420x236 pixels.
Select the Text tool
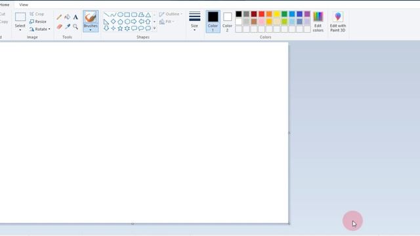[x=75, y=17]
